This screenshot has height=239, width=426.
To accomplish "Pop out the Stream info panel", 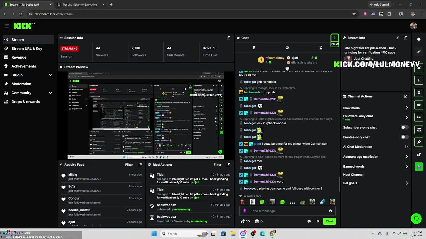I will (405, 38).
